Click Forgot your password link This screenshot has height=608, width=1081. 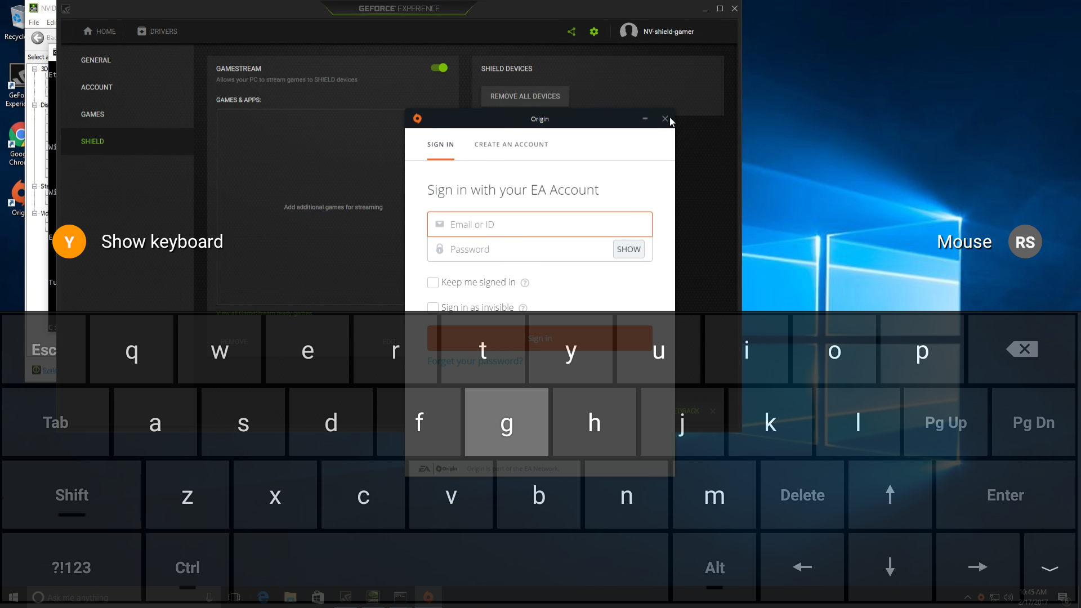[x=475, y=361]
